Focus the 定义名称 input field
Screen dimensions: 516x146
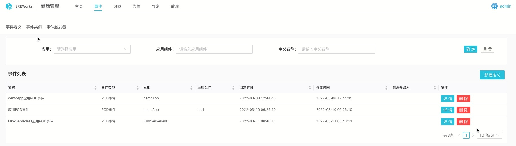(x=336, y=49)
